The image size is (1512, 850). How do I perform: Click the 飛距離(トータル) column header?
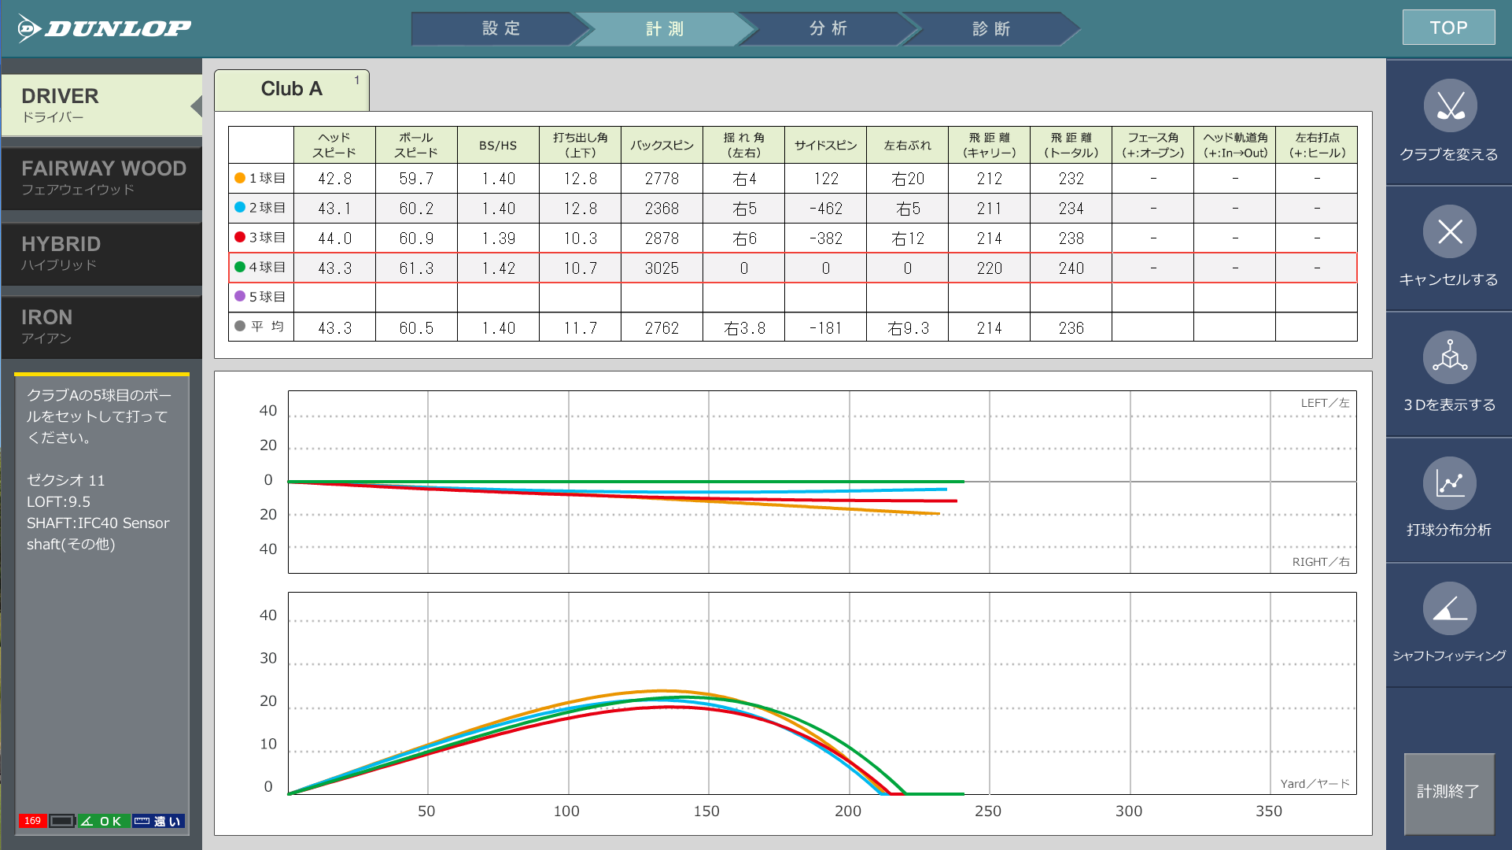coord(1071,145)
